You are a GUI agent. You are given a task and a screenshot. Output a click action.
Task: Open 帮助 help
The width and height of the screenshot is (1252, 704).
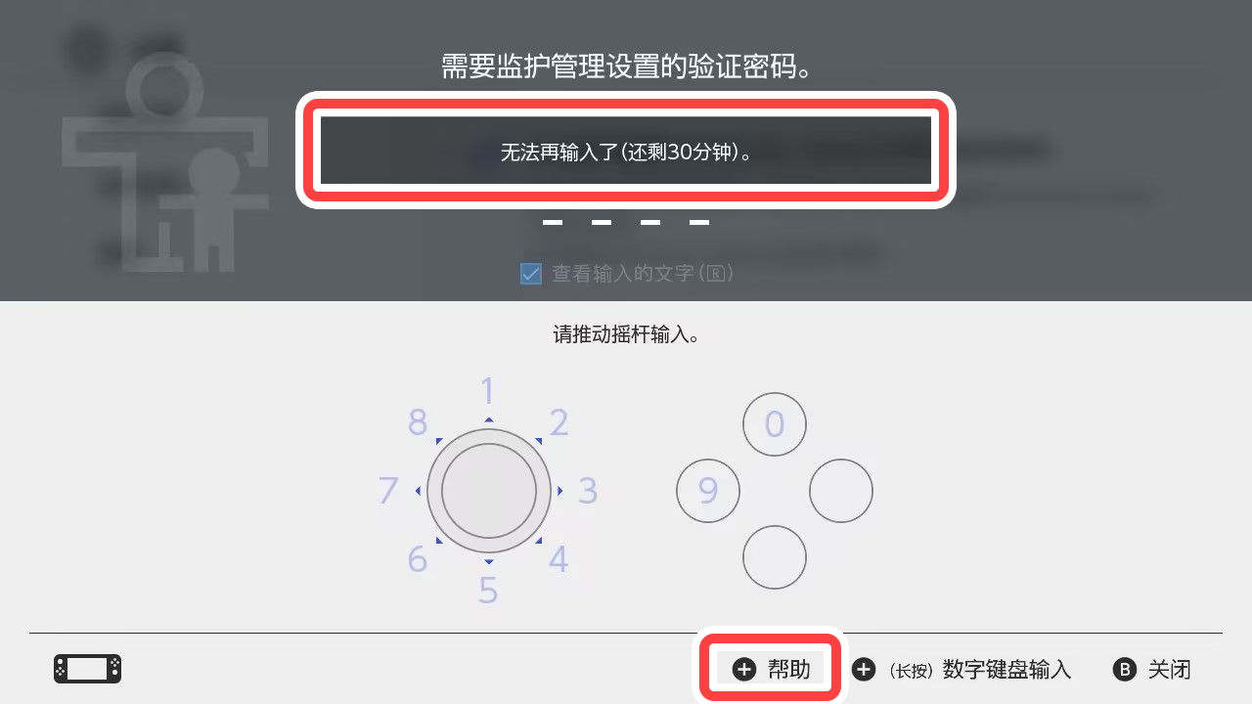click(769, 669)
